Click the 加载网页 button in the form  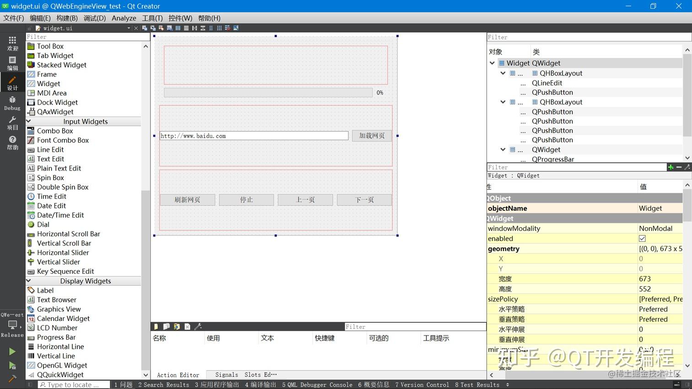(371, 135)
